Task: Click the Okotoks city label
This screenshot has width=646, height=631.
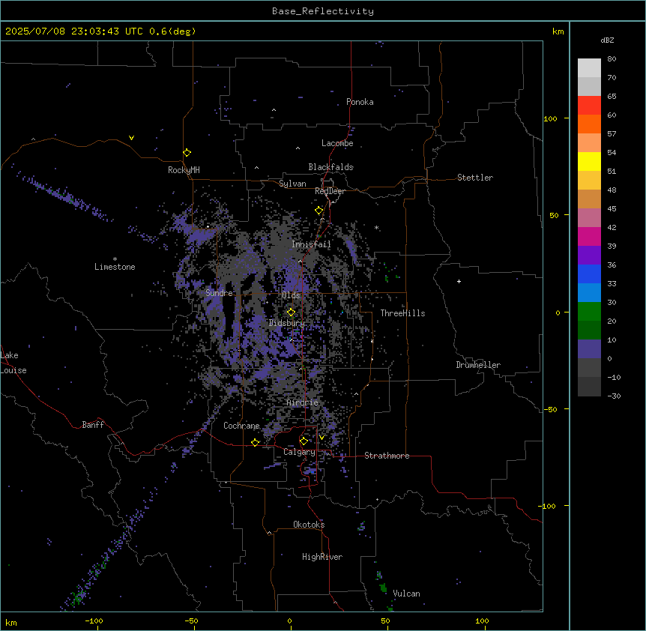Action: [309, 525]
